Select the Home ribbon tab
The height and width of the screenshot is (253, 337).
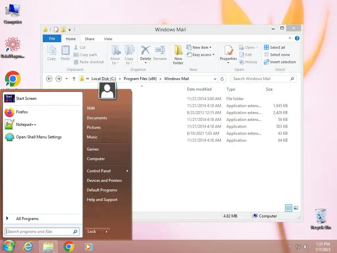tap(71, 39)
